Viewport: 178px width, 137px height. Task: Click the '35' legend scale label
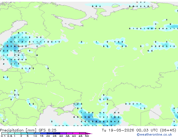[67, 136]
